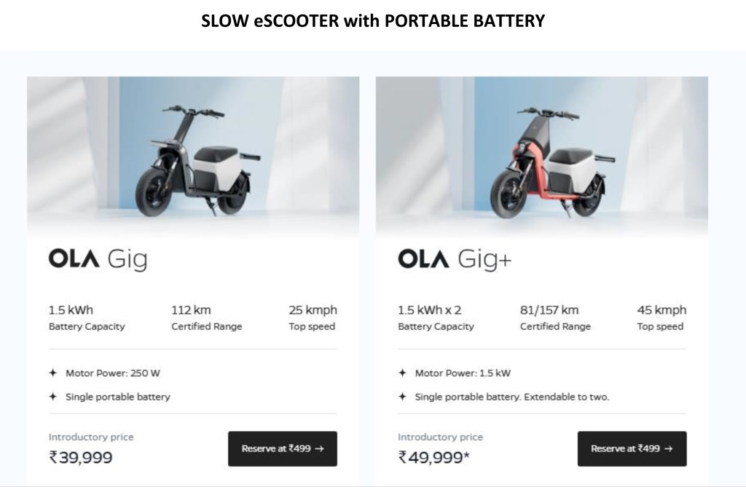
Task: Click the Motor Power: 1.5 kW text
Action: (x=463, y=373)
